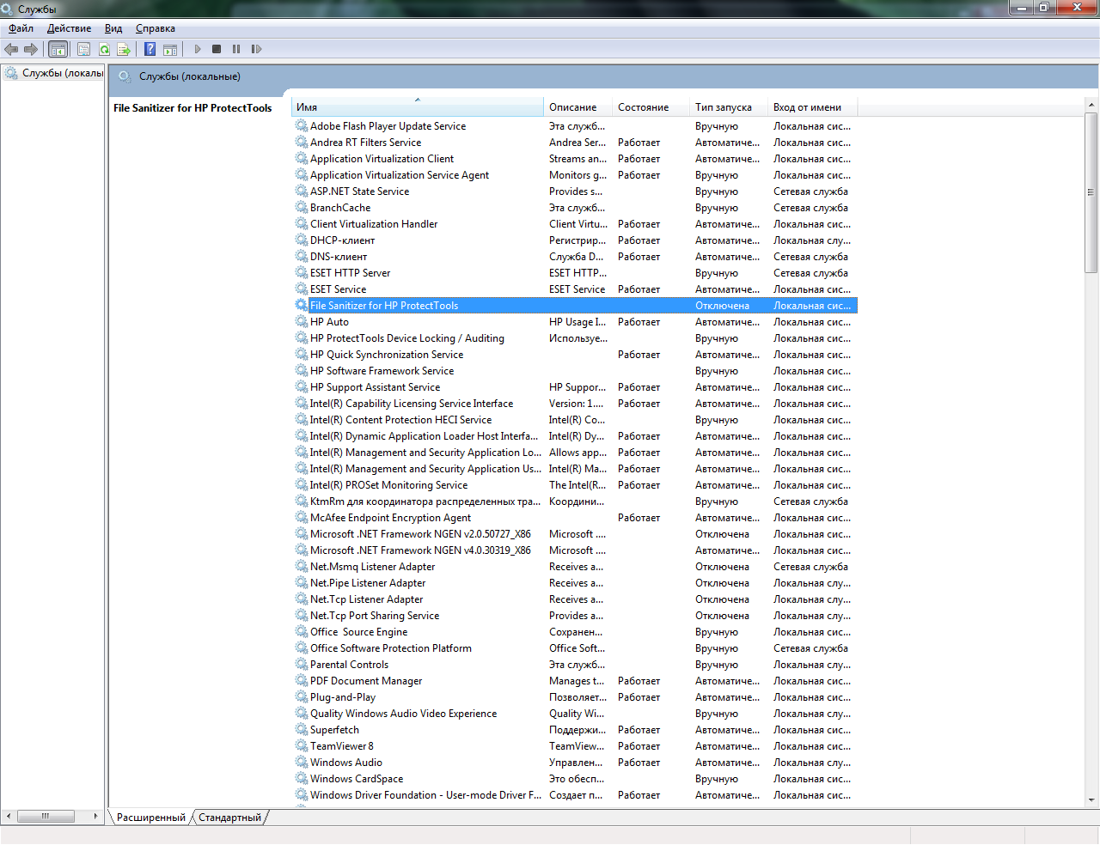Click the gear icon beside Plug-and-Play
The height and width of the screenshot is (845, 1100).
point(302,696)
